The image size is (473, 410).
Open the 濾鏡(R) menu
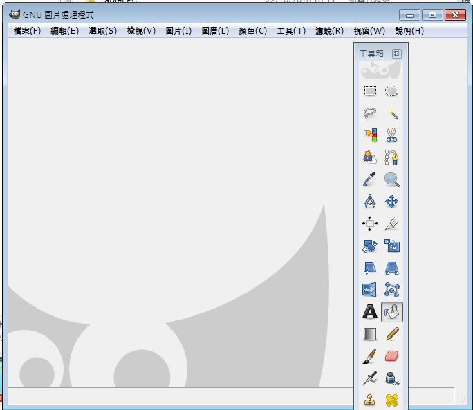click(329, 30)
